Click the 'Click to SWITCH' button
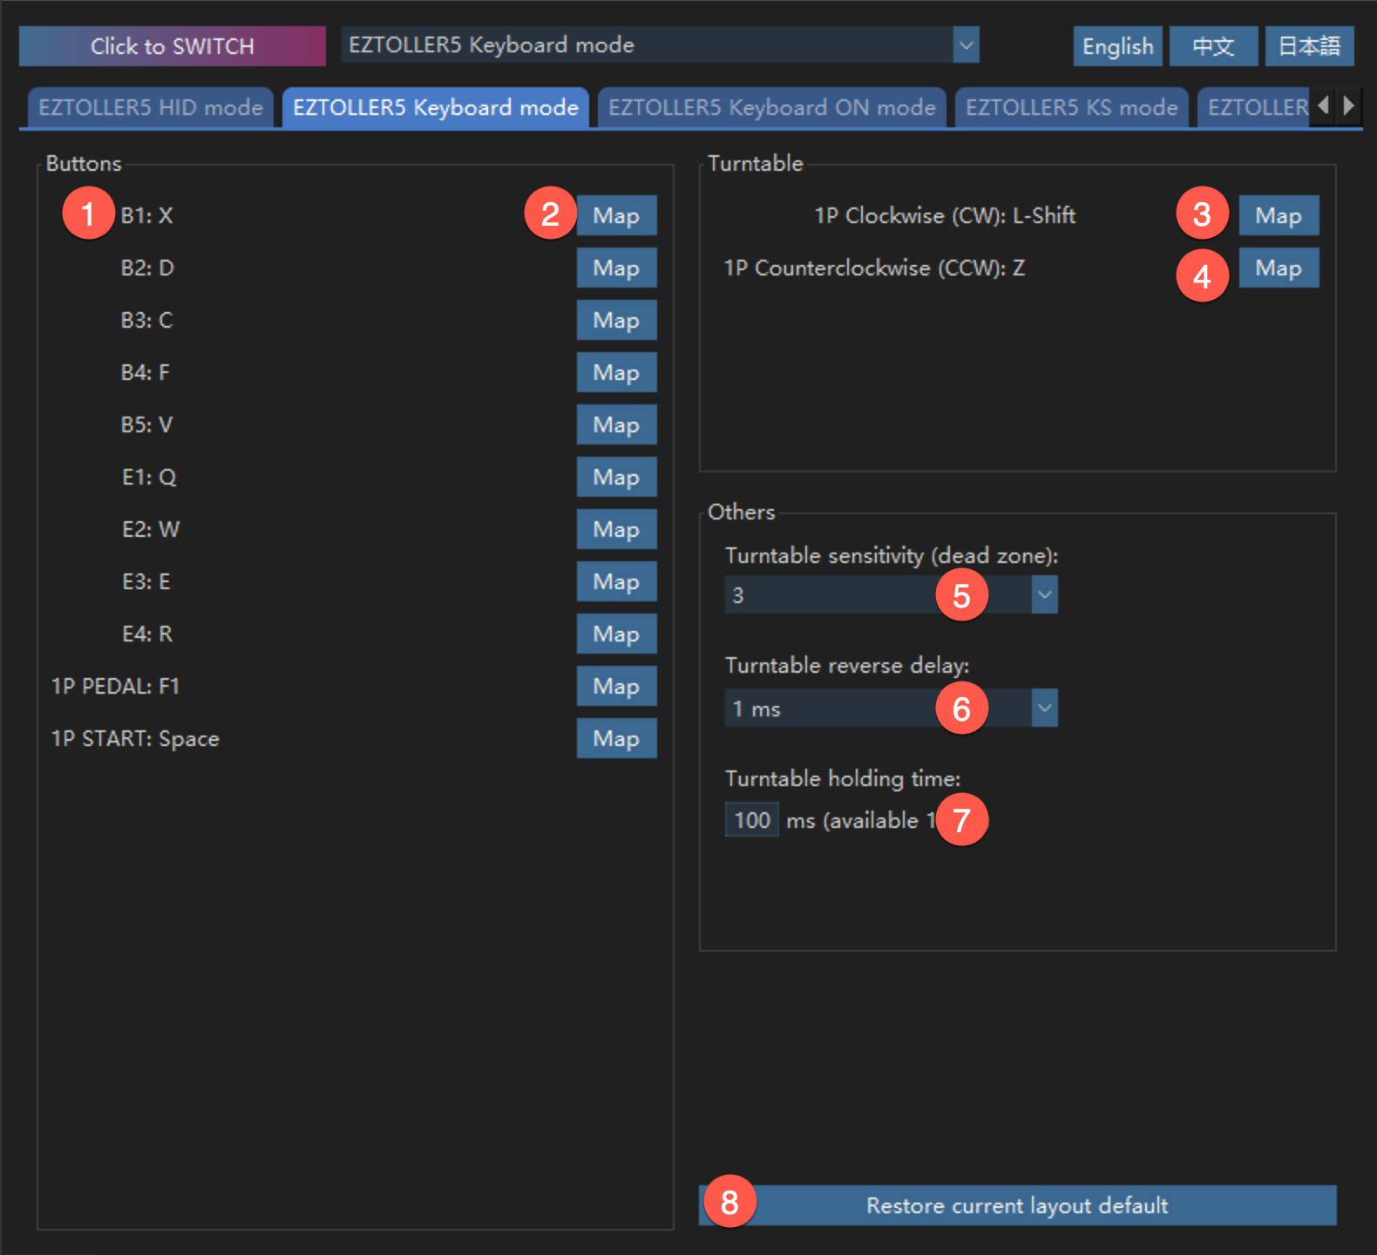Screen dimensions: 1377x1255 point(173,46)
